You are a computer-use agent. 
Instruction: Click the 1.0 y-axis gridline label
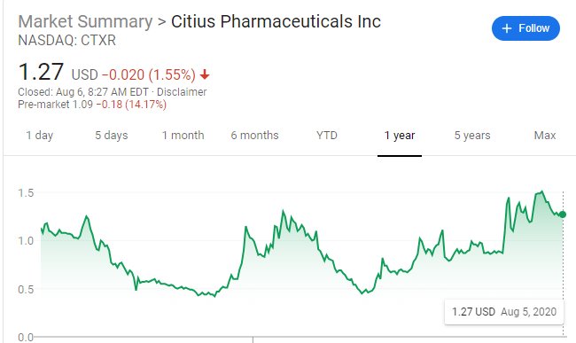26,241
